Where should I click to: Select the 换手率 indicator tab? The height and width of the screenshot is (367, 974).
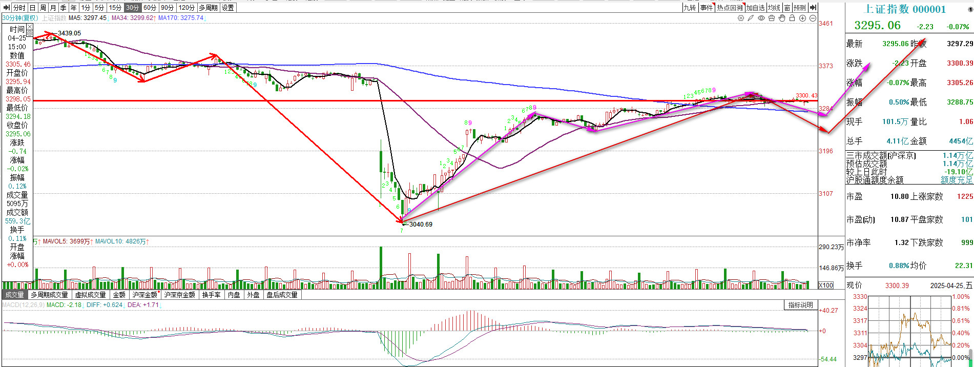coord(211,295)
